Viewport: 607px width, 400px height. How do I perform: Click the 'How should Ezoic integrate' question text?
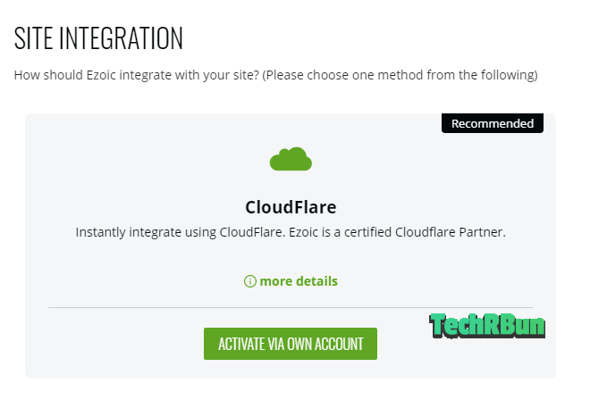pos(275,75)
